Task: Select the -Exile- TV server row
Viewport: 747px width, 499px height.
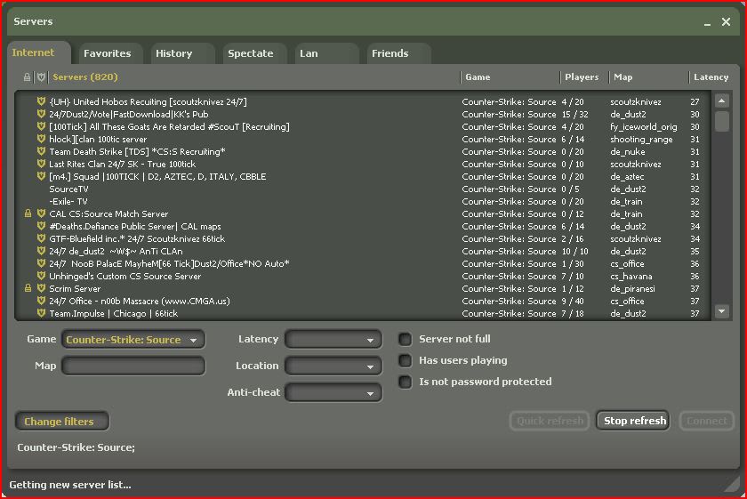Action: tap(362, 201)
